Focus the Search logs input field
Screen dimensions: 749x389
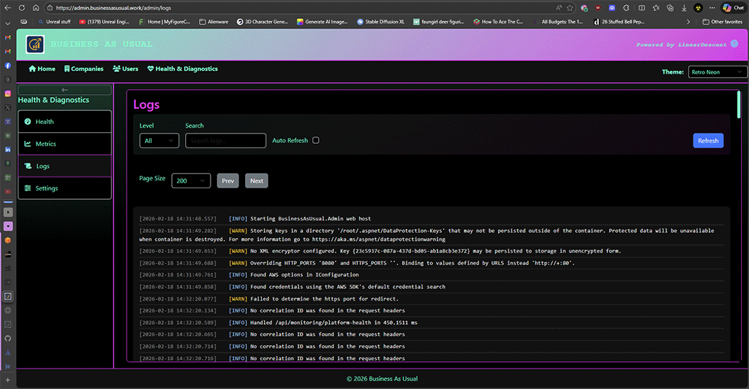[225, 141]
